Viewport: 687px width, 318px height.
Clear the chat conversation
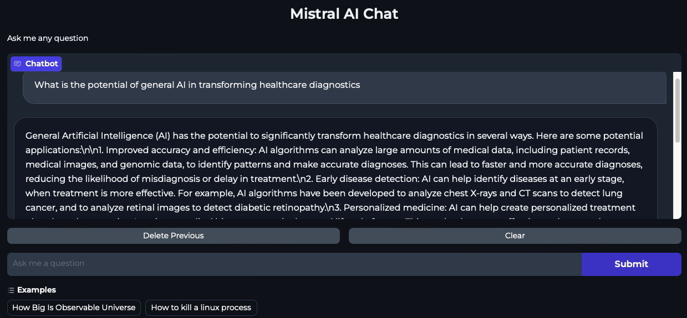[x=515, y=236]
